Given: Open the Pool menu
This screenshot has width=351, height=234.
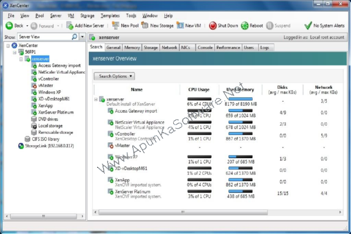Looking at the screenshot, I should point(40,16).
